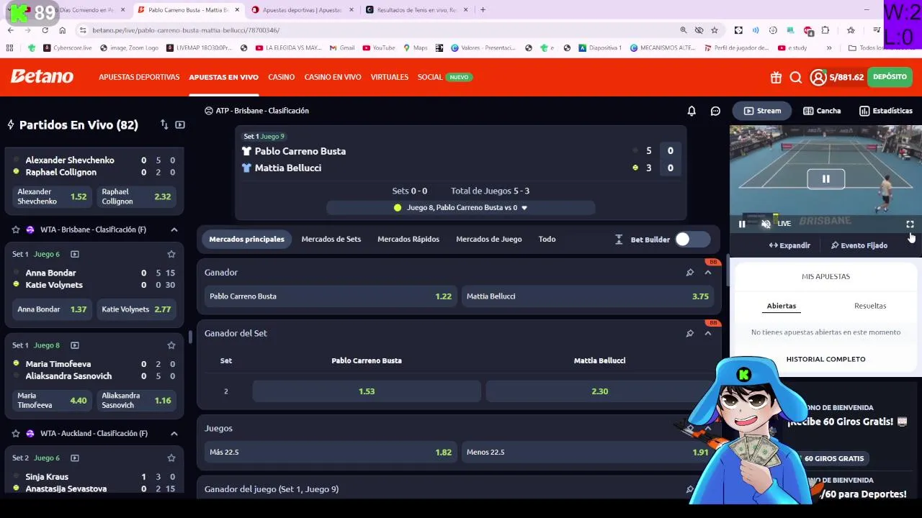922x518 pixels.
Task: Sort live matches with arrows icon
Action: pos(164,124)
